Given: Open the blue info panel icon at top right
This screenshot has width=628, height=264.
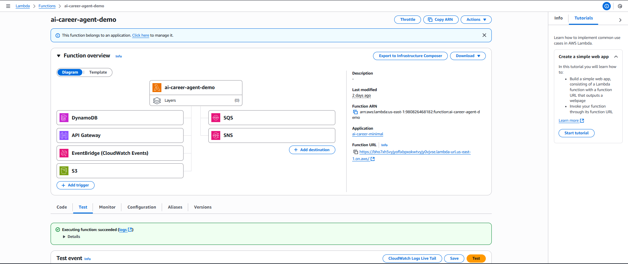Looking at the screenshot, I should pyautogui.click(x=607, y=6).
